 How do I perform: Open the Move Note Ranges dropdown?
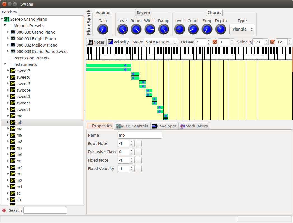161,42
